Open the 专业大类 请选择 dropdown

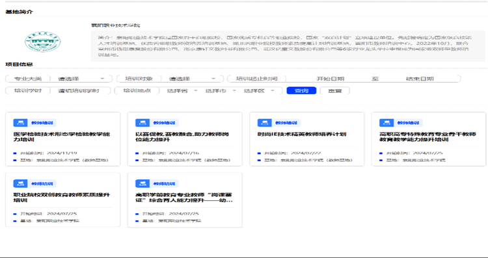click(x=81, y=79)
